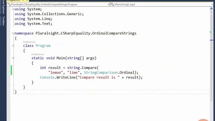Click the void keyword in Main signature

(x=50, y=58)
